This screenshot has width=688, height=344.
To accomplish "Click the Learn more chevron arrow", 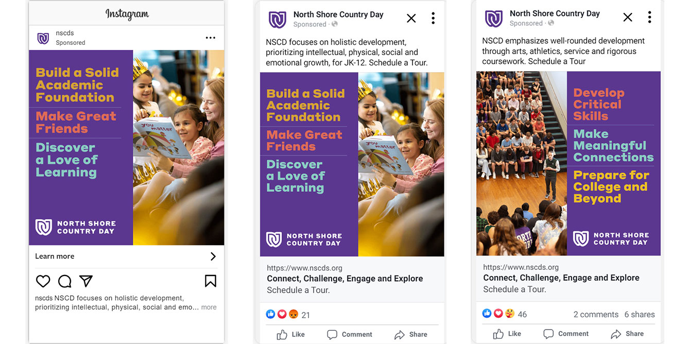I will 213,256.
